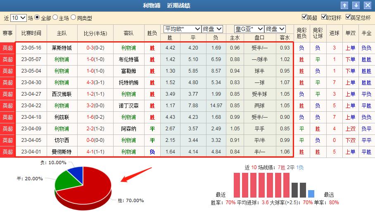Open the 平均欧* odds provider dropdown

coord(182,29)
